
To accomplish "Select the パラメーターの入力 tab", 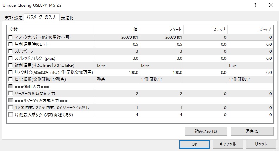I will [42, 18].
